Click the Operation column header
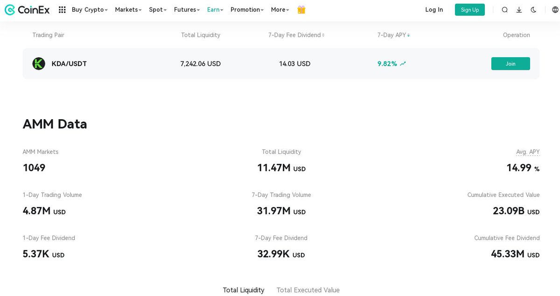This screenshot has height=296, width=560. coord(517,35)
